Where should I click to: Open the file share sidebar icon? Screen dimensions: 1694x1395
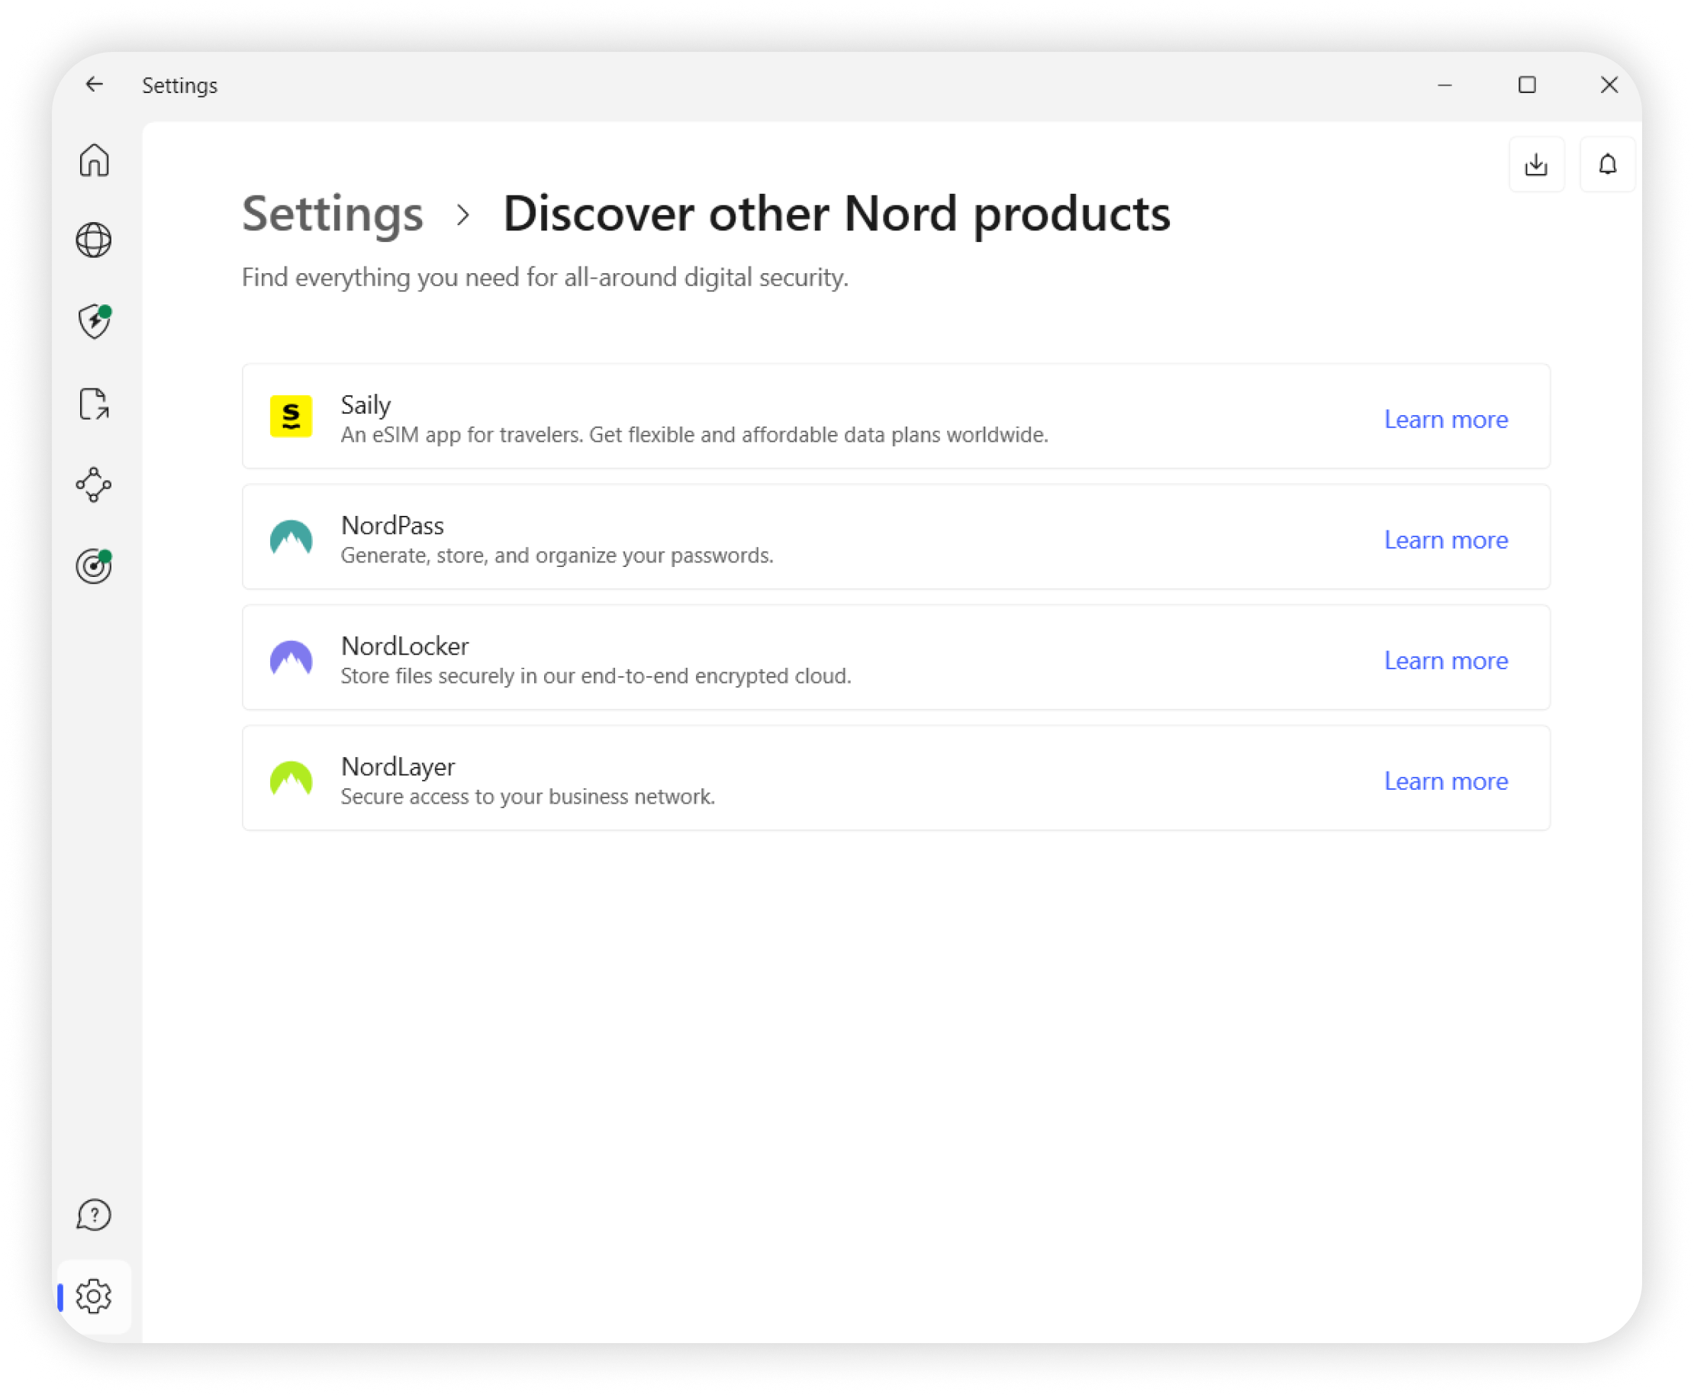point(94,404)
